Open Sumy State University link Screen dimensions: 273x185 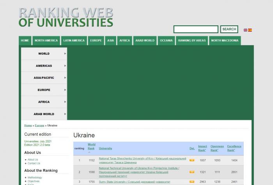click(135, 182)
